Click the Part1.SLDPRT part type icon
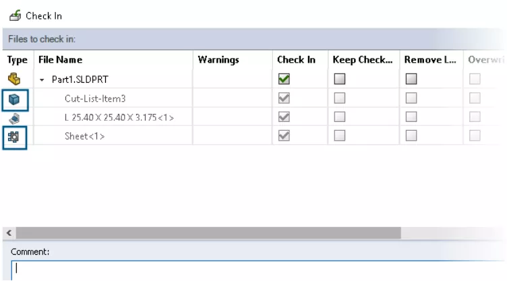The height and width of the screenshot is (281, 507). coord(14,79)
